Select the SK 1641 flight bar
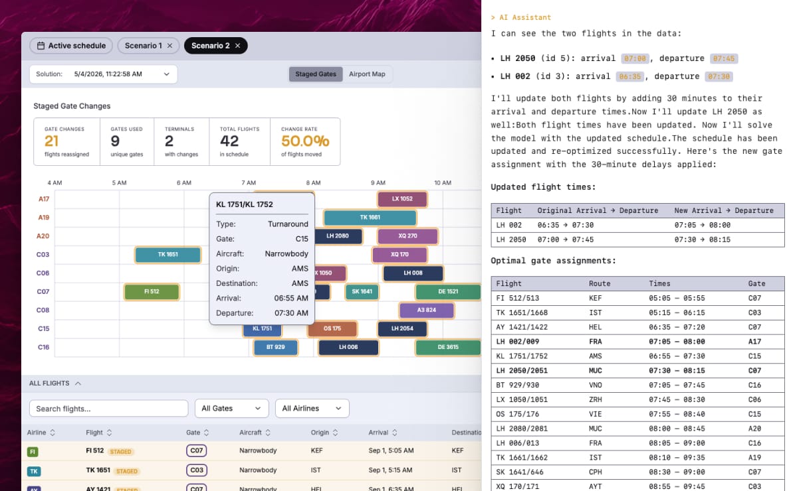 point(362,291)
